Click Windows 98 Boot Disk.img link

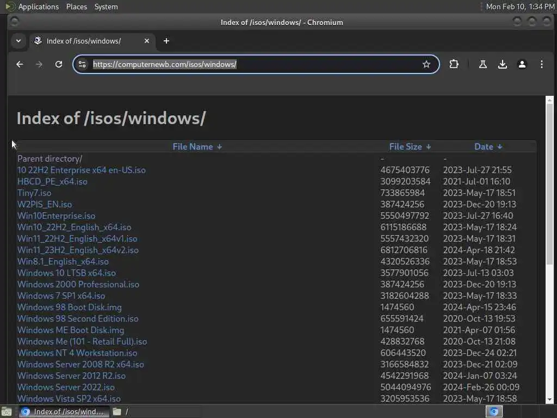click(x=69, y=307)
